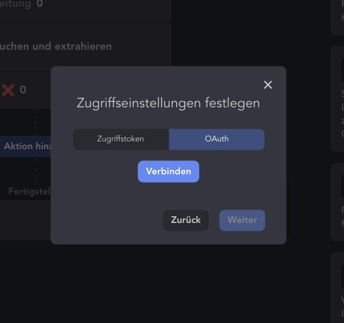This screenshot has width=344, height=323.
Task: Click dashed connector line above Aktion button
Action: point(36,122)
